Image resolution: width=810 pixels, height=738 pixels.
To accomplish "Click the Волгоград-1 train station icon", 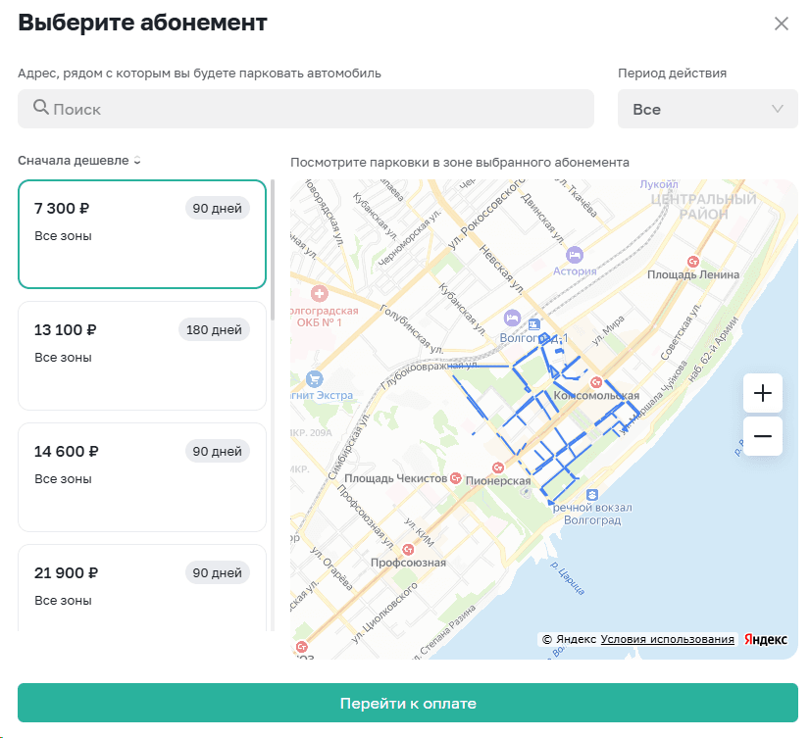I will [534, 323].
